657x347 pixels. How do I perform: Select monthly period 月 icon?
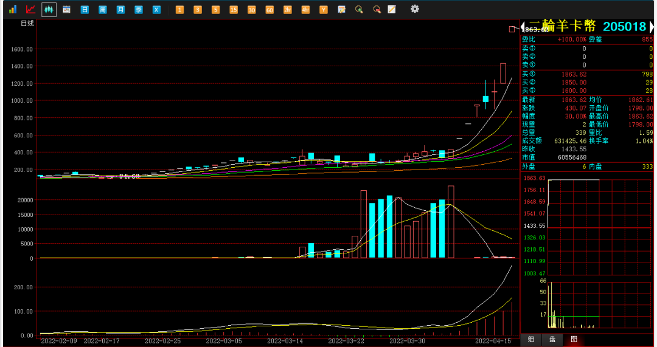click(x=120, y=9)
